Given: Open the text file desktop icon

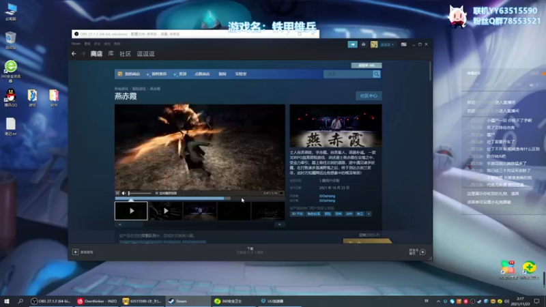Looking at the screenshot, I should tap(11, 127).
